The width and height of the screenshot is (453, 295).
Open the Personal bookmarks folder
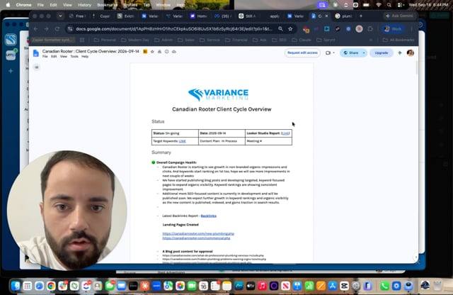[105, 40]
